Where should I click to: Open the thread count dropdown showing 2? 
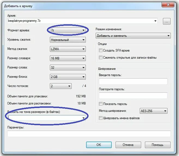click(x=61, y=86)
